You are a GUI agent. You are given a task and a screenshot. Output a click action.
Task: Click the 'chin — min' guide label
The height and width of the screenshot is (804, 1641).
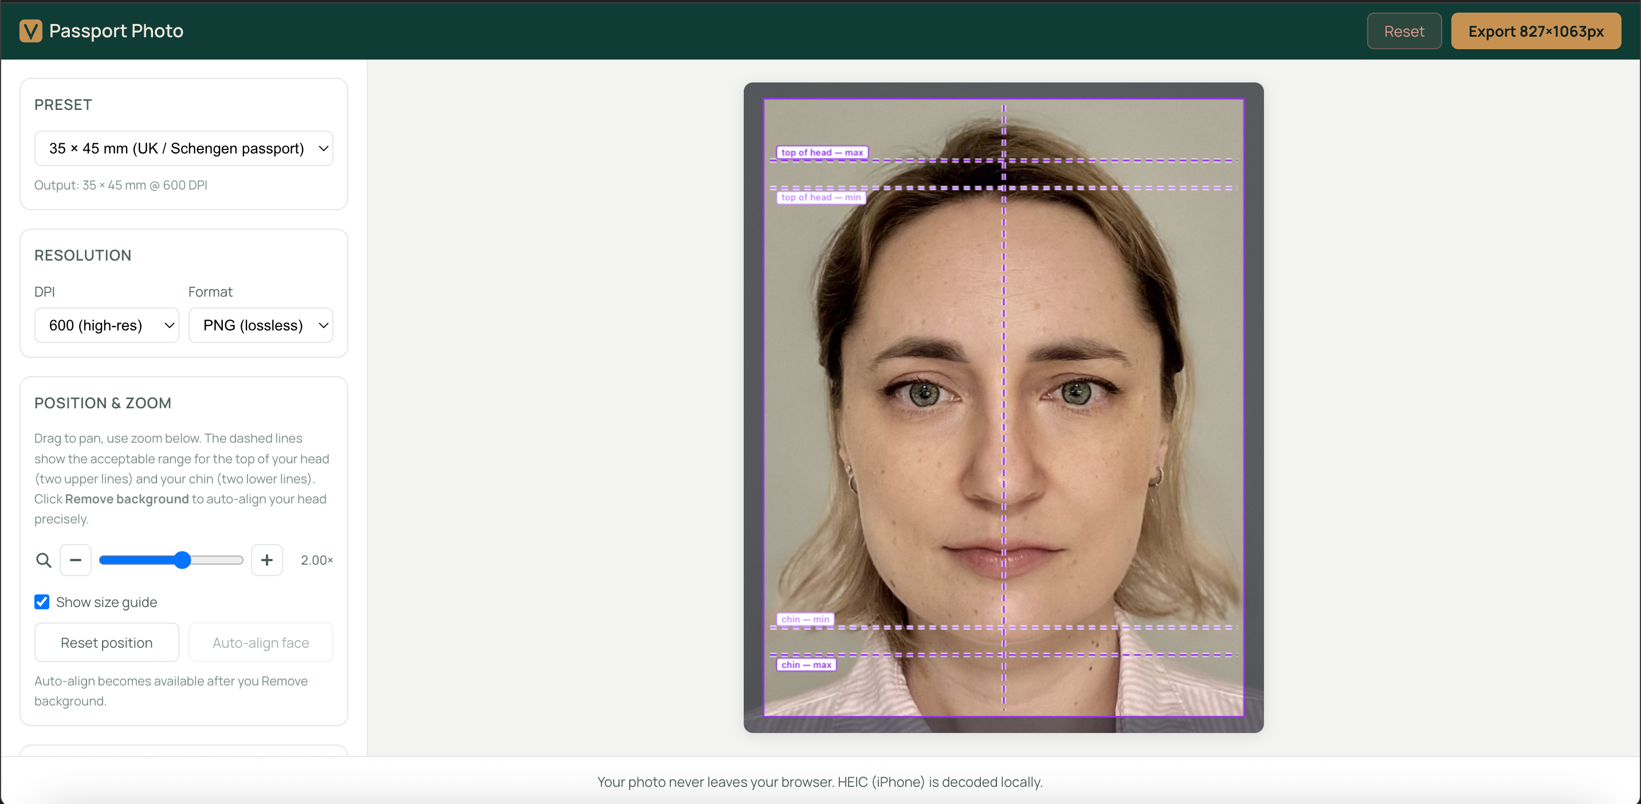pos(804,620)
